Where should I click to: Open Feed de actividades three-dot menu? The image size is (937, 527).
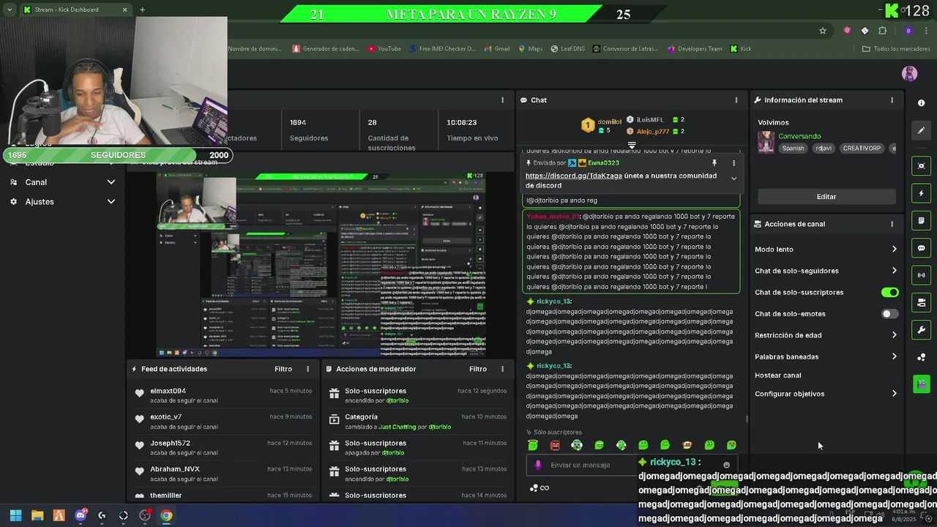coord(307,369)
